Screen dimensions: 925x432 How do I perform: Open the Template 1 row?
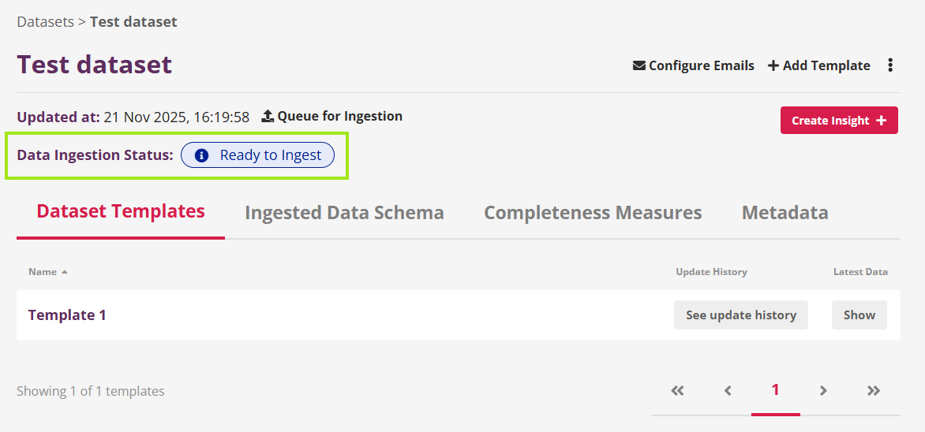[x=67, y=315]
